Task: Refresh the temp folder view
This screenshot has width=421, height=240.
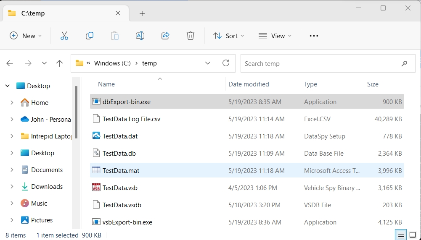Action: pos(226,63)
